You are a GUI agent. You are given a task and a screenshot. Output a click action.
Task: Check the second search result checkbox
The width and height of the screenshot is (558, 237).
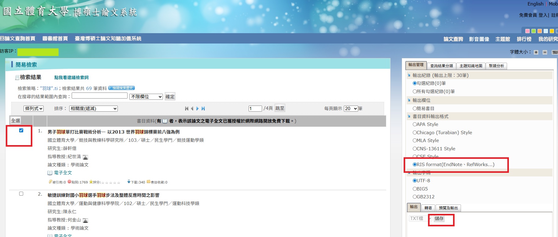[x=21, y=194]
